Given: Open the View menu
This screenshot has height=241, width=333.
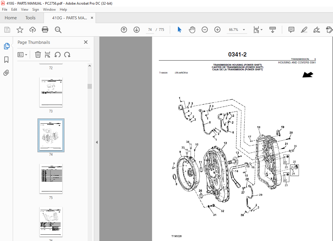Looking at the screenshot, I should tap(25, 10).
